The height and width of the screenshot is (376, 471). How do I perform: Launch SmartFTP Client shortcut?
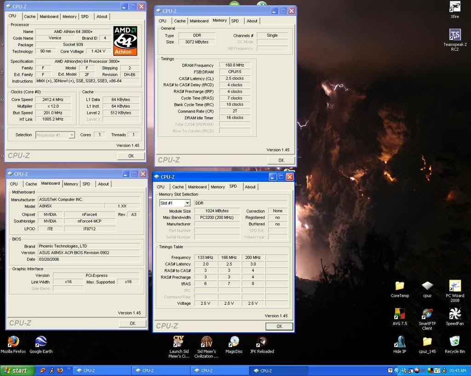pyautogui.click(x=427, y=320)
